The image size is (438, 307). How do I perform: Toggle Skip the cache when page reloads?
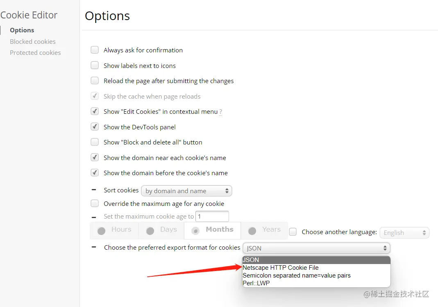[x=95, y=96]
